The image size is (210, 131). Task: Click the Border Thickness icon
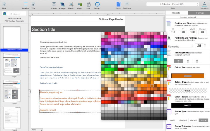pyautogui.click(x=169, y=126)
